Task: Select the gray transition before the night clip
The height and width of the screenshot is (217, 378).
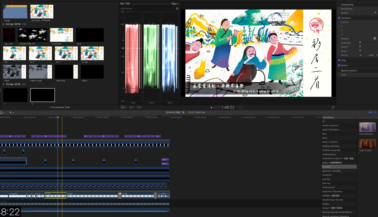Action: (x=155, y=195)
